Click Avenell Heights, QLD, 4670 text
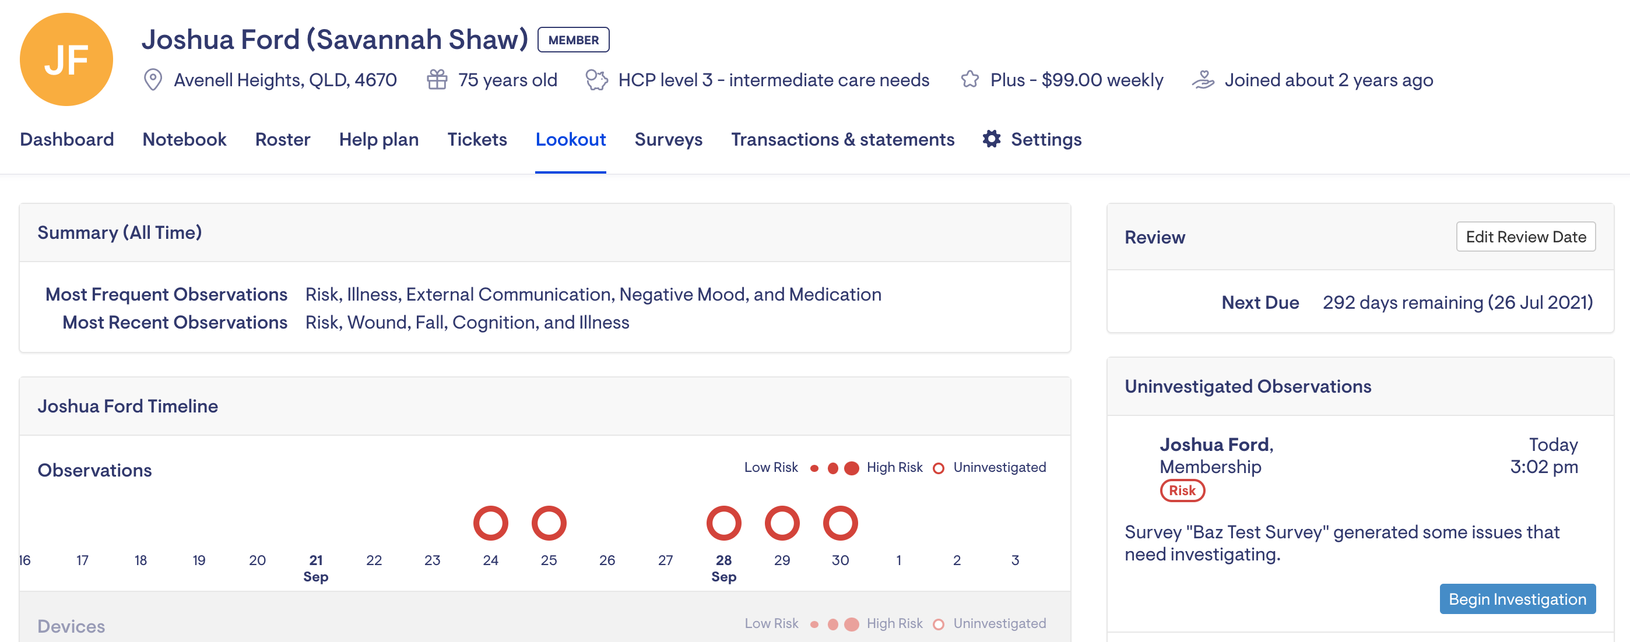 tap(286, 80)
